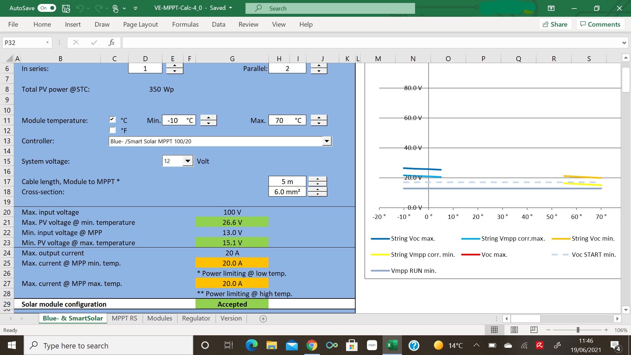Expand the formula bar chevron
The height and width of the screenshot is (355, 631).
coord(624,43)
